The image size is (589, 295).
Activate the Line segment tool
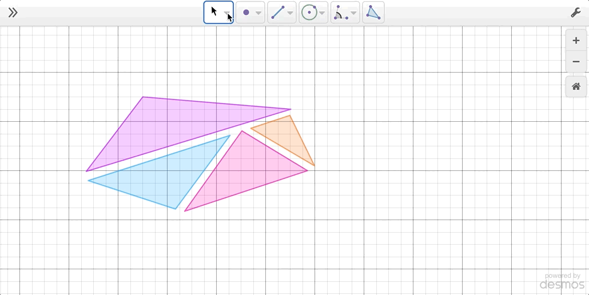pyautogui.click(x=277, y=13)
